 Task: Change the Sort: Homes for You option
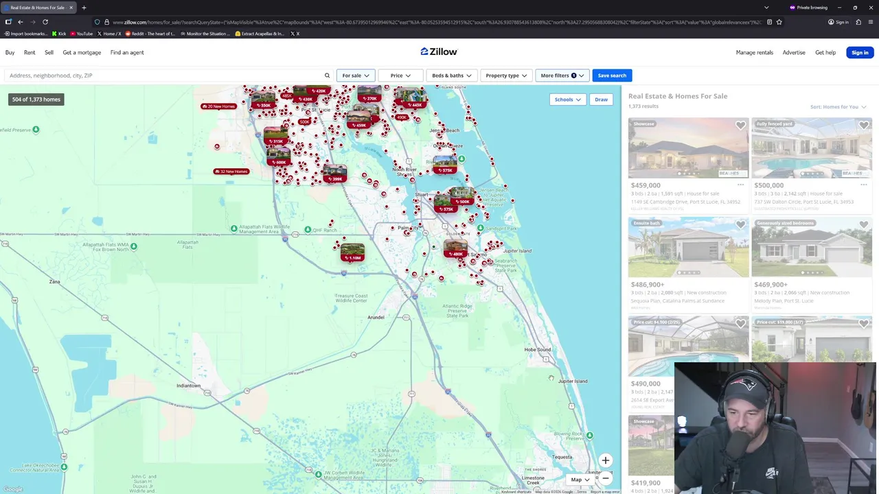[838, 107]
